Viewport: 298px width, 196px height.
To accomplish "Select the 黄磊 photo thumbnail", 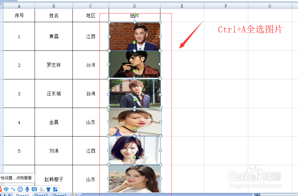I will pos(135,36).
